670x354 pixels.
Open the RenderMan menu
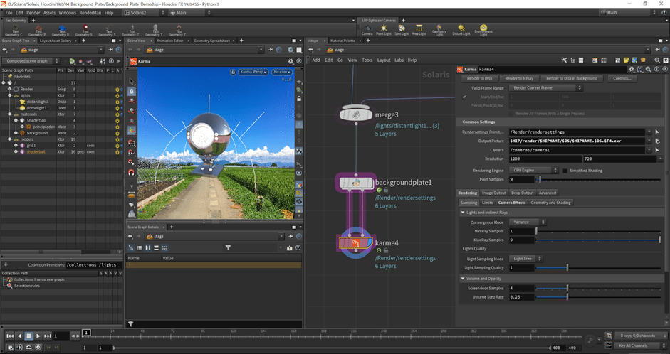click(x=90, y=13)
